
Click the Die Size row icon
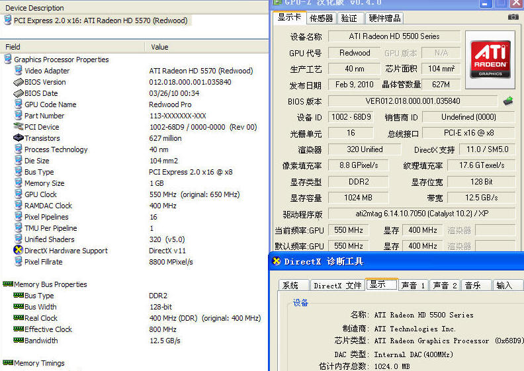[x=19, y=160]
